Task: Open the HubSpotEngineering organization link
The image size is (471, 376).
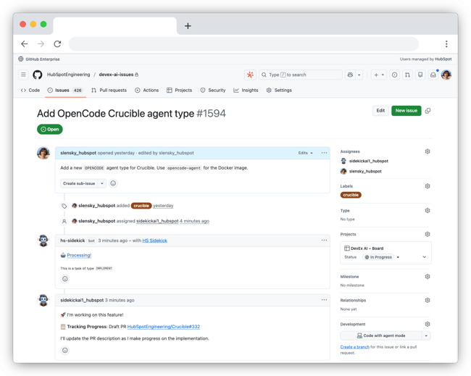Action: click(69, 75)
